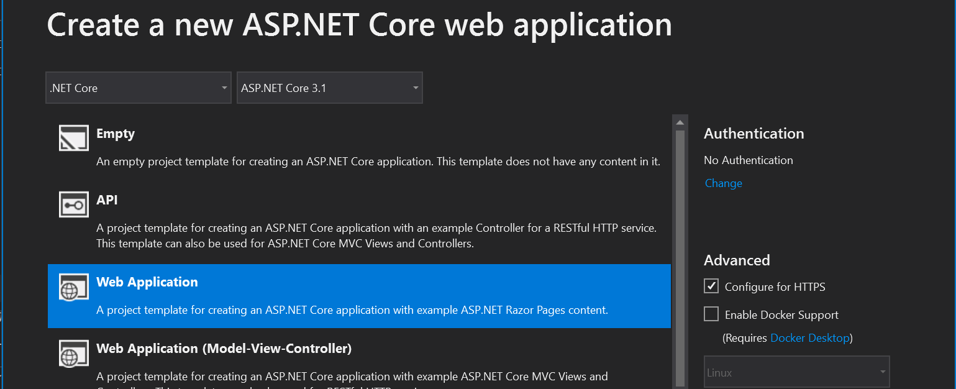
Task: Click the template list scrollbar thumb
Action: point(680,258)
